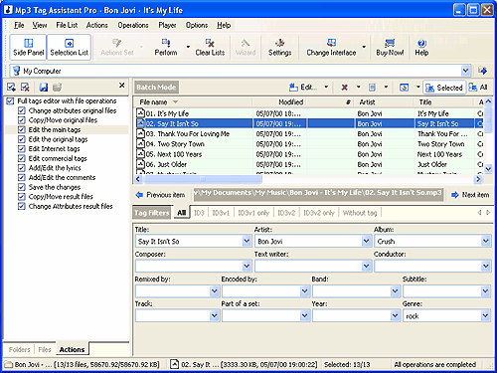Click the save actions set disk icon

coord(44,88)
